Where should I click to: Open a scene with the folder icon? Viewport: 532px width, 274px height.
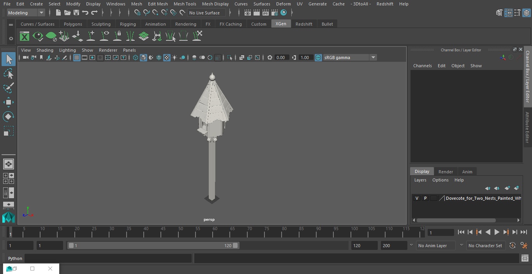[67, 13]
